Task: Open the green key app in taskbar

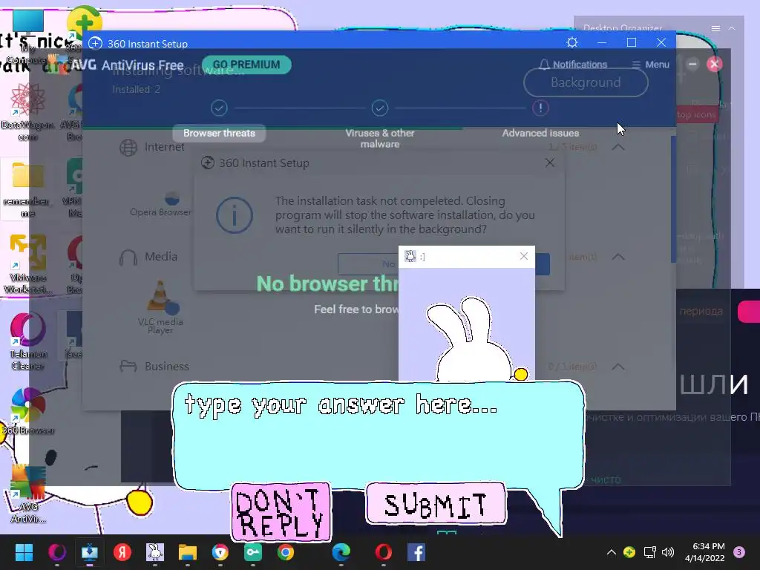Action: [x=253, y=552]
